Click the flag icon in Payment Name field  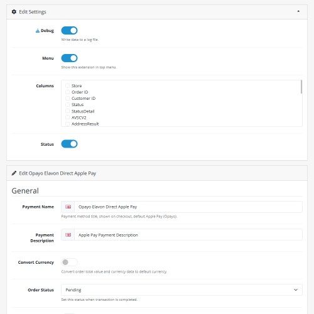68,207
